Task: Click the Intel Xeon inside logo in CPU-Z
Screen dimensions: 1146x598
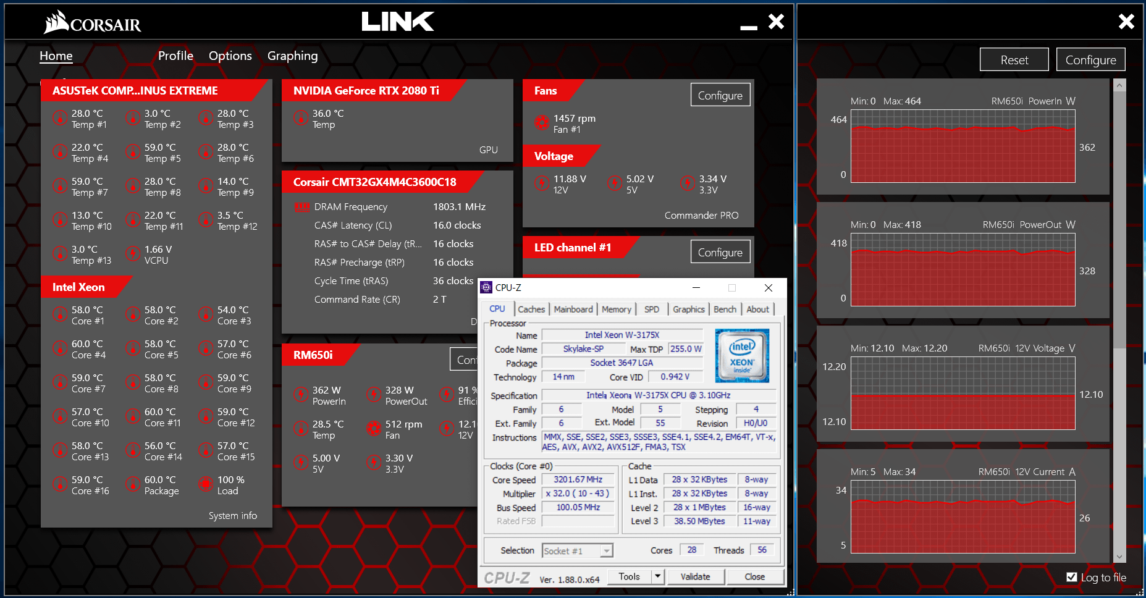Action: pyautogui.click(x=742, y=356)
